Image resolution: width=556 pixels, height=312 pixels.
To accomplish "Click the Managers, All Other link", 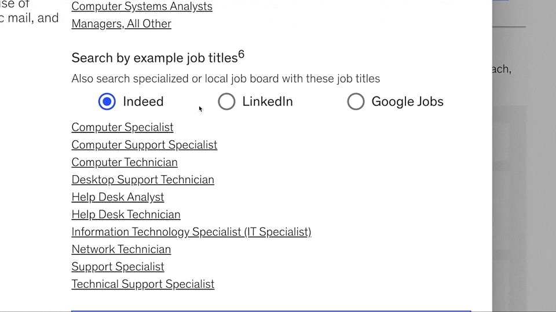I will coord(121,24).
